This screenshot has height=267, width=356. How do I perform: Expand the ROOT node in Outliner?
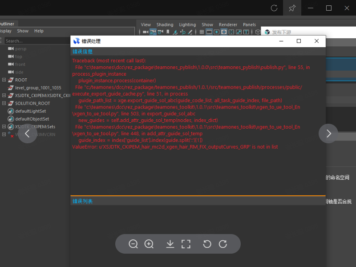pos(4,80)
